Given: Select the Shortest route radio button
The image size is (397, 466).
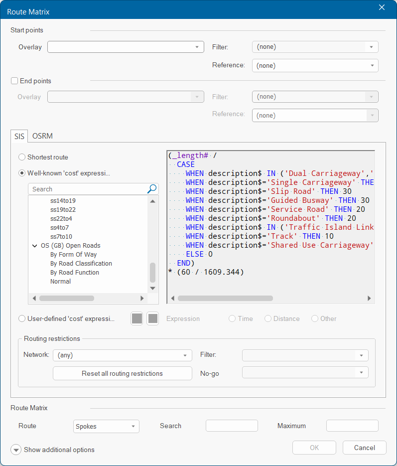Looking at the screenshot, I should 22,157.
